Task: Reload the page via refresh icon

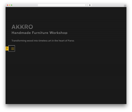Action: point(86,5)
